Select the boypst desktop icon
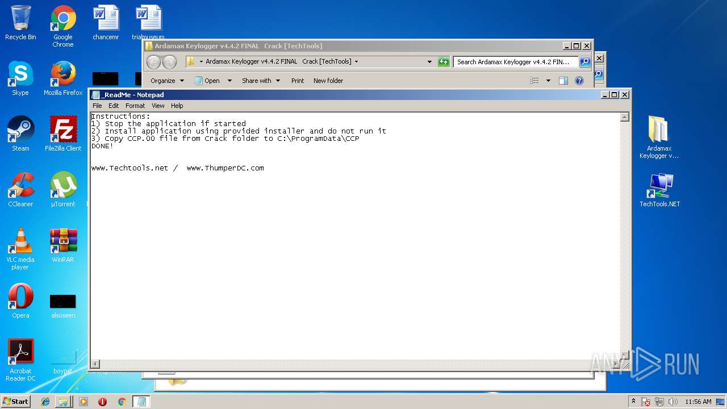Viewport: 727px width, 409px height. [63, 362]
